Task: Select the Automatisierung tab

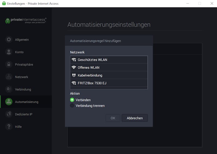Action: click(26, 102)
